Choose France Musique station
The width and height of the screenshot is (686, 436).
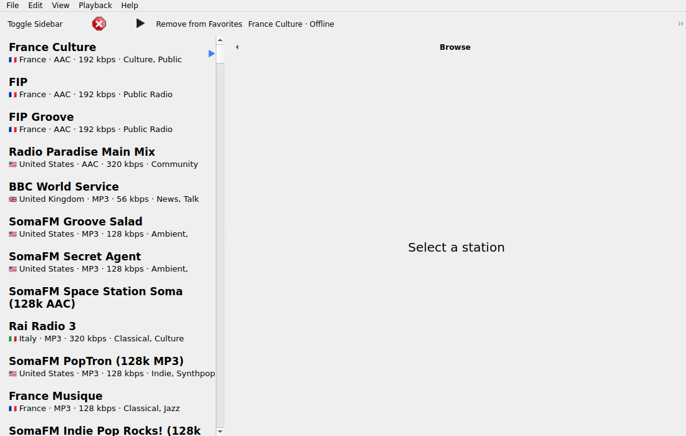pos(108,402)
